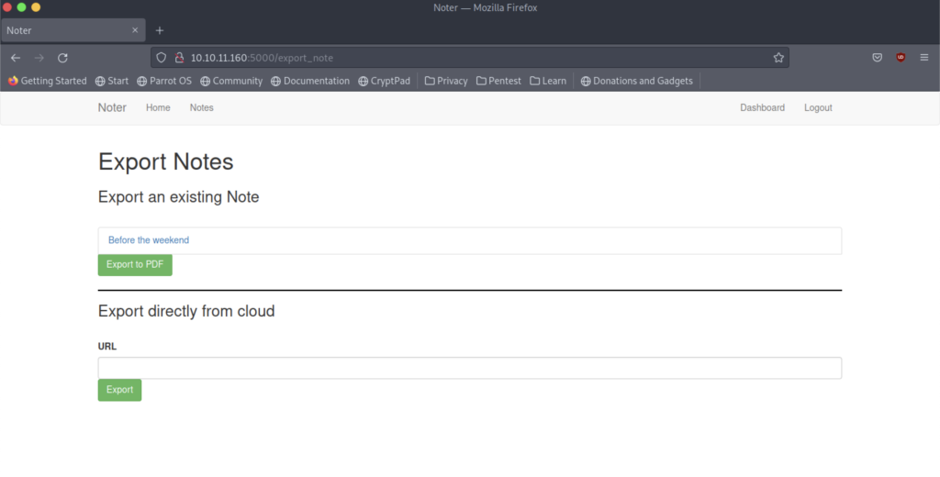Go to Home in navbar
Image resolution: width=940 pixels, height=477 pixels.
(158, 108)
